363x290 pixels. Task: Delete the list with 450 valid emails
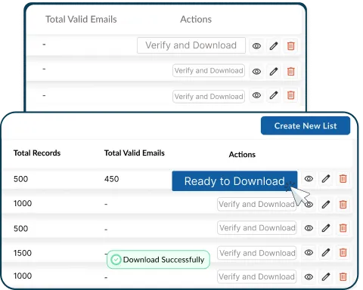(x=343, y=179)
